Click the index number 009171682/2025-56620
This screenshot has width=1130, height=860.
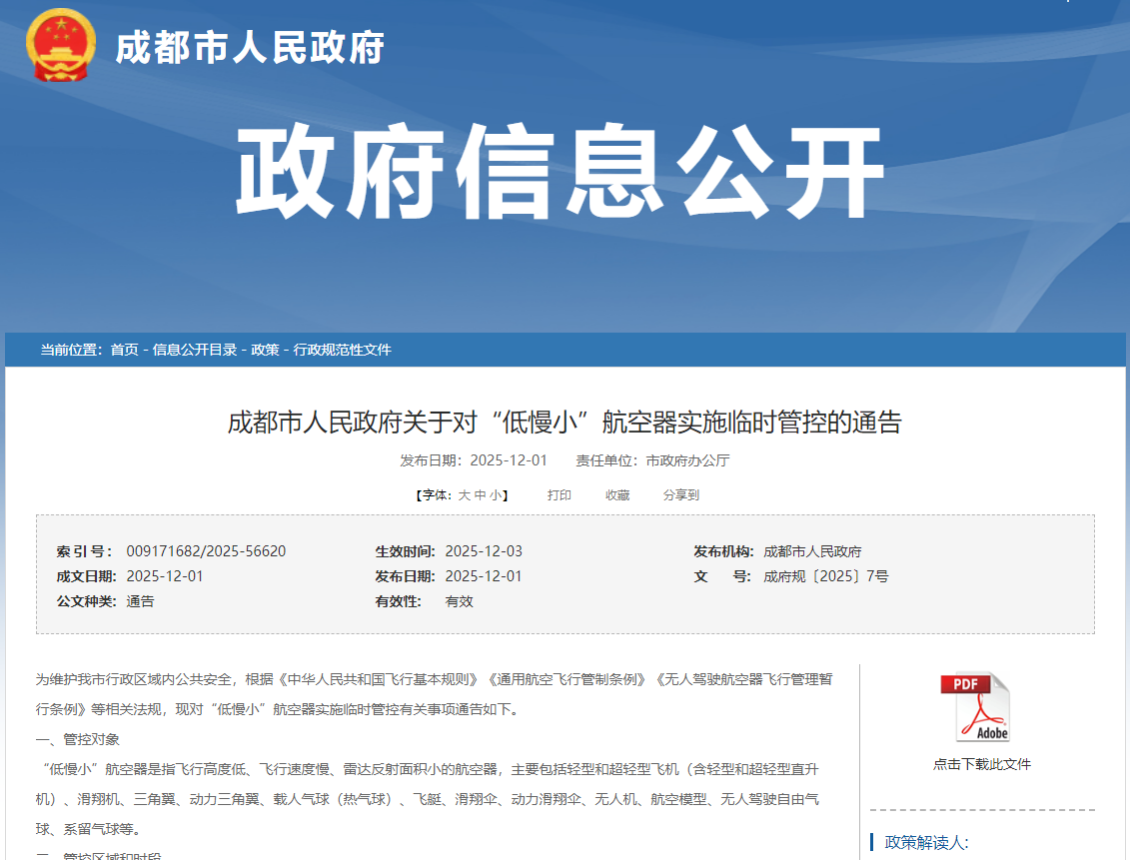pos(206,551)
